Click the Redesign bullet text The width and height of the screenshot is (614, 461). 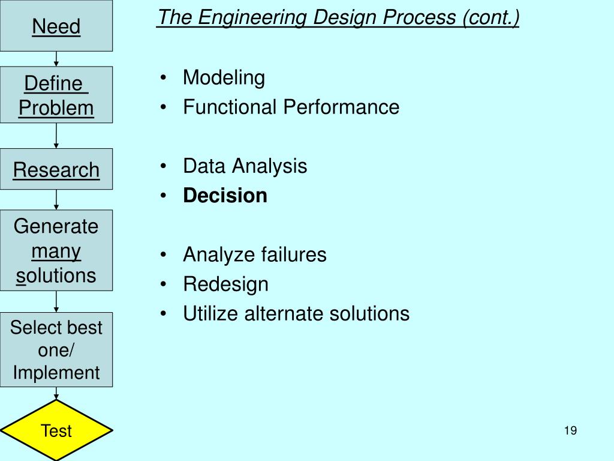point(225,284)
